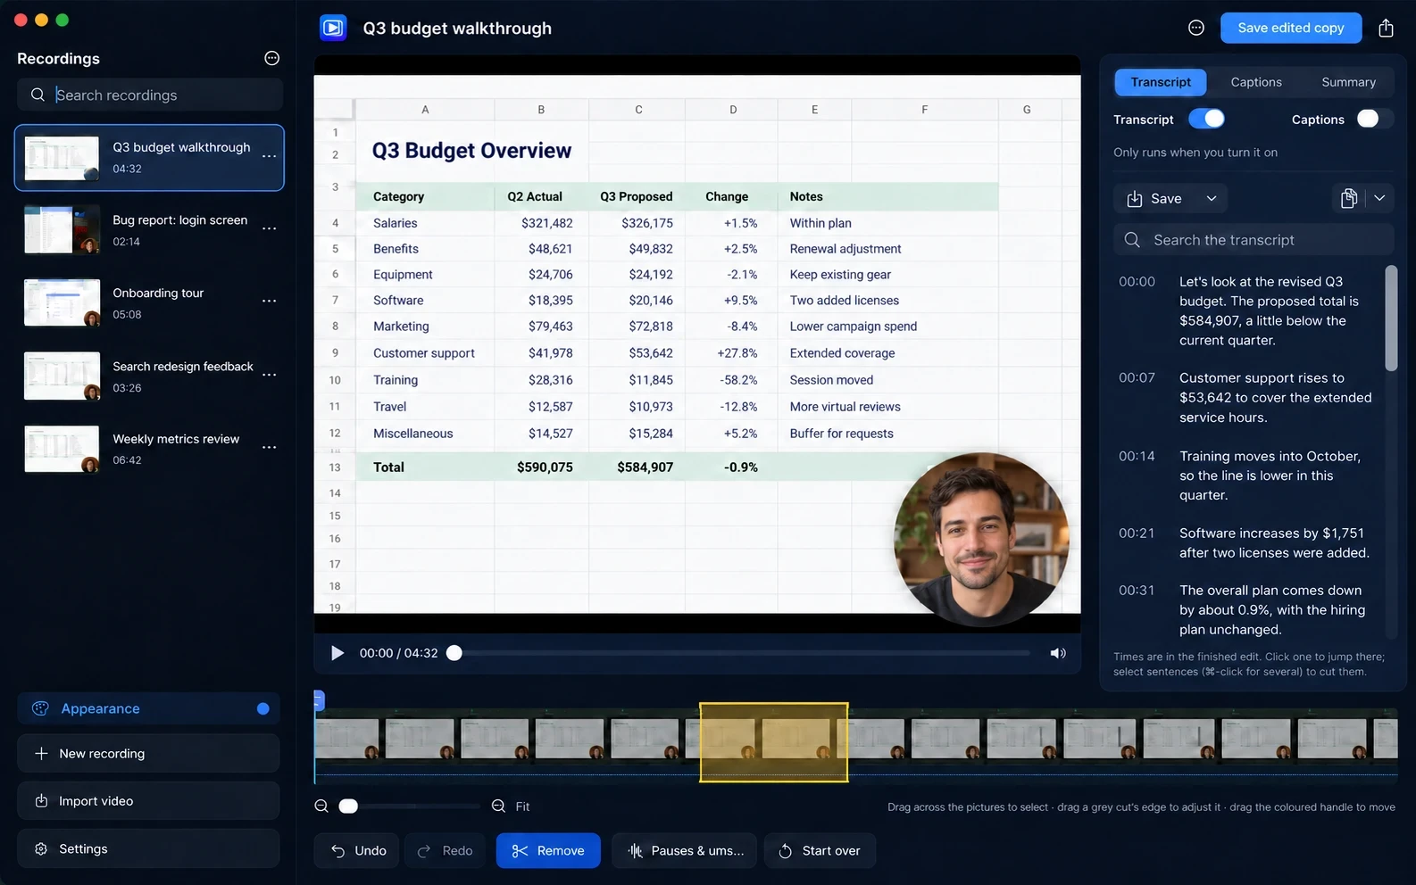Open the Onboarding tour recording thumbnail
Screen dimensions: 1416x885
click(62, 302)
